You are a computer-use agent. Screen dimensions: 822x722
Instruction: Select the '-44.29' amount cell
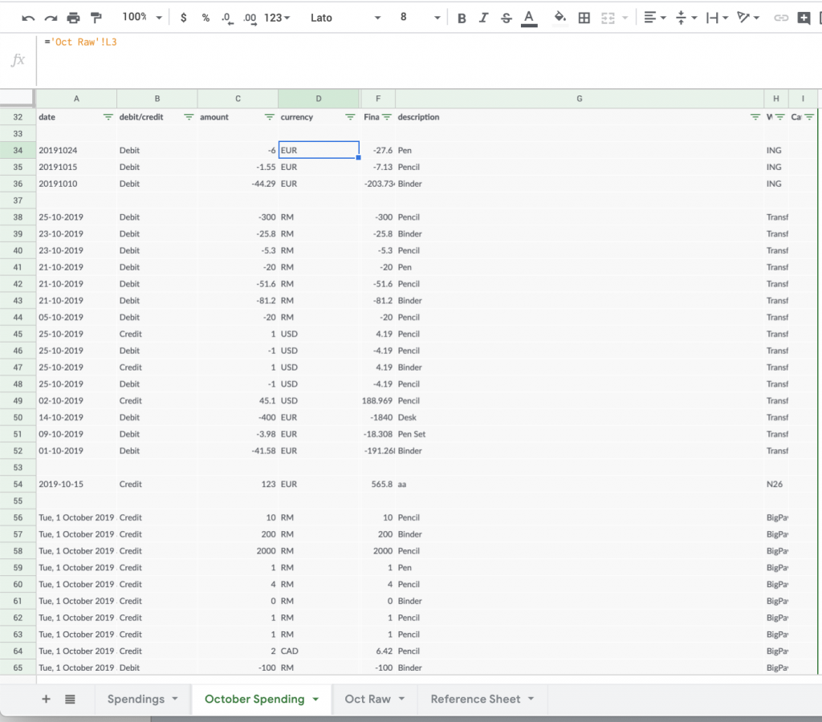[238, 184]
